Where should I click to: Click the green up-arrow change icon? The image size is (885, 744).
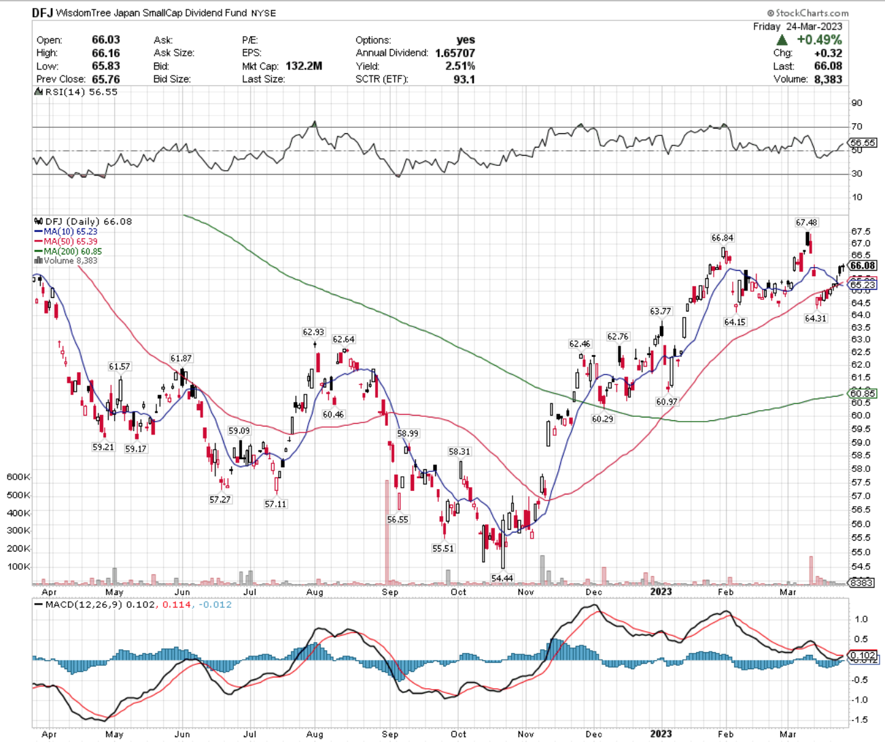(x=782, y=40)
